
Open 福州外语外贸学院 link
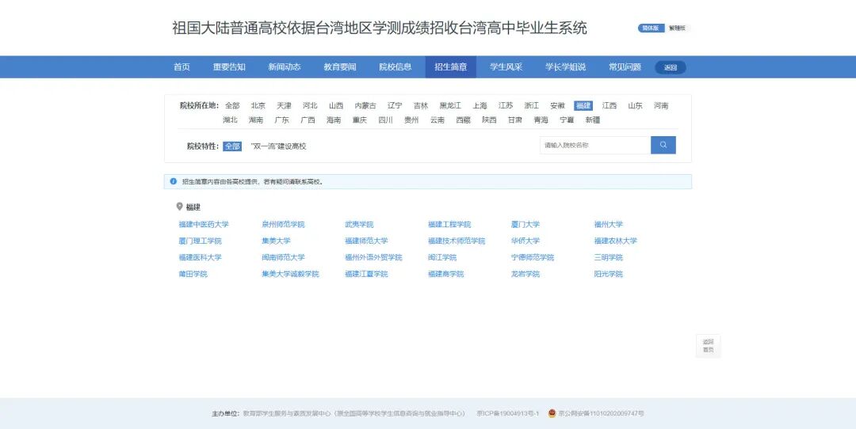coord(373,257)
